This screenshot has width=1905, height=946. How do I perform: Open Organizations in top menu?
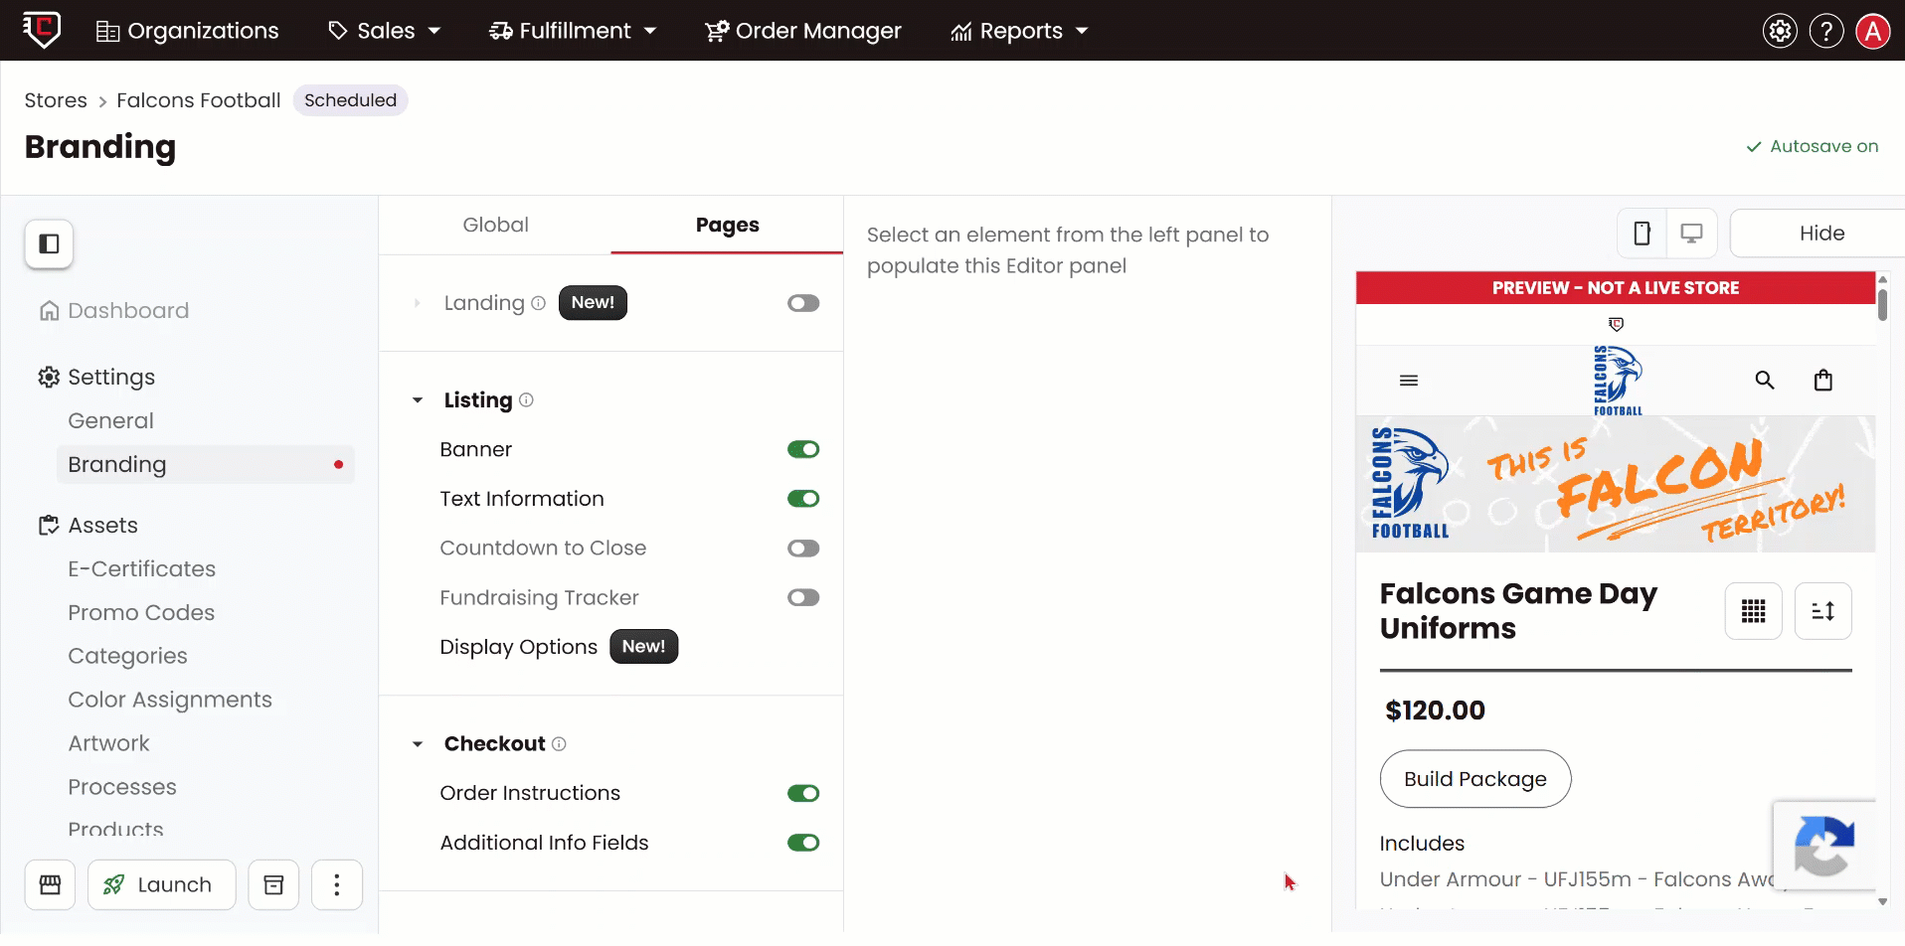187,31
